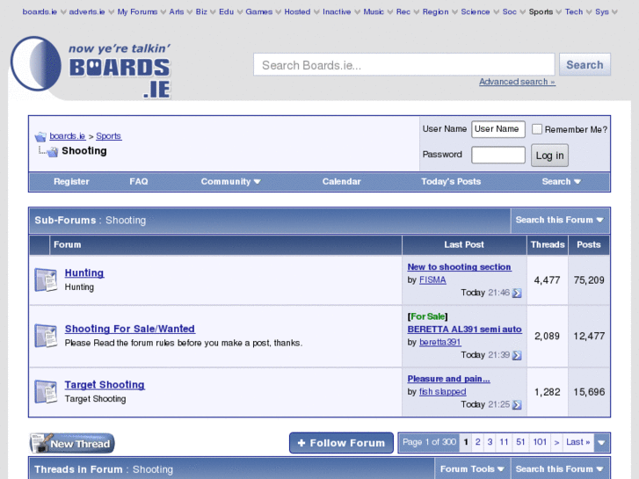Focus the Search Boards.ie input
Screen dimensions: 639x479
click(x=403, y=64)
